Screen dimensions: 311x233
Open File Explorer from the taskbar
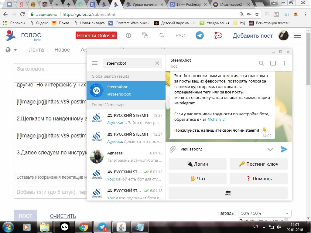[45, 227]
